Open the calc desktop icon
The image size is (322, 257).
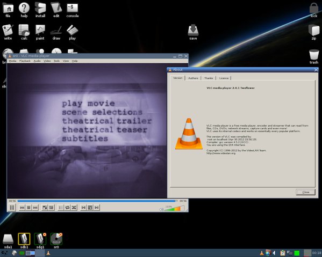tap(24, 32)
